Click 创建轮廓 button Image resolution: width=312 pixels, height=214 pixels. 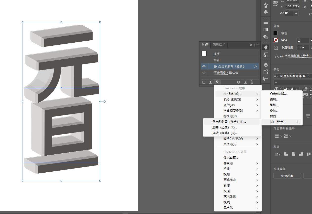click(x=287, y=176)
